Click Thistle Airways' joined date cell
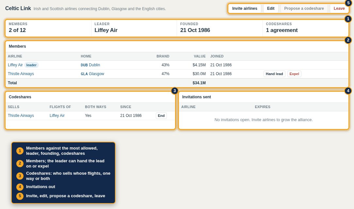Viewport: 354px width, 209px height. click(x=221, y=74)
